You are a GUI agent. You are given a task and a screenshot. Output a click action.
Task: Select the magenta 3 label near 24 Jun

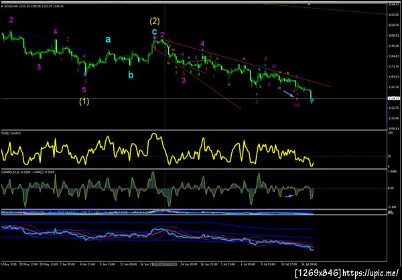click(184, 81)
